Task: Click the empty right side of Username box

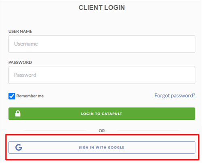Action: point(148,44)
